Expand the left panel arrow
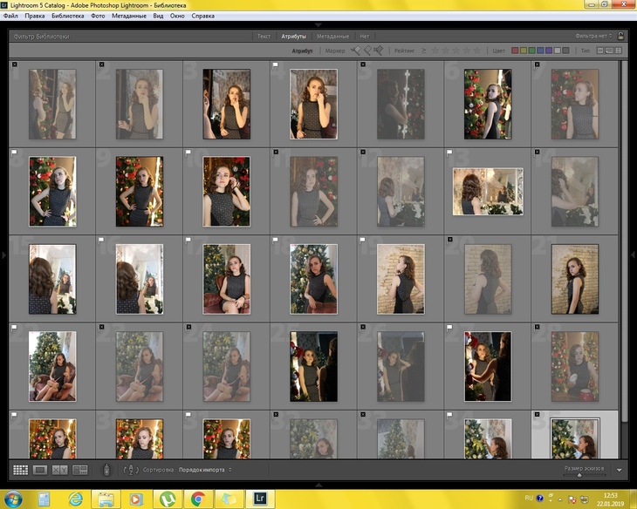 [x=3, y=254]
